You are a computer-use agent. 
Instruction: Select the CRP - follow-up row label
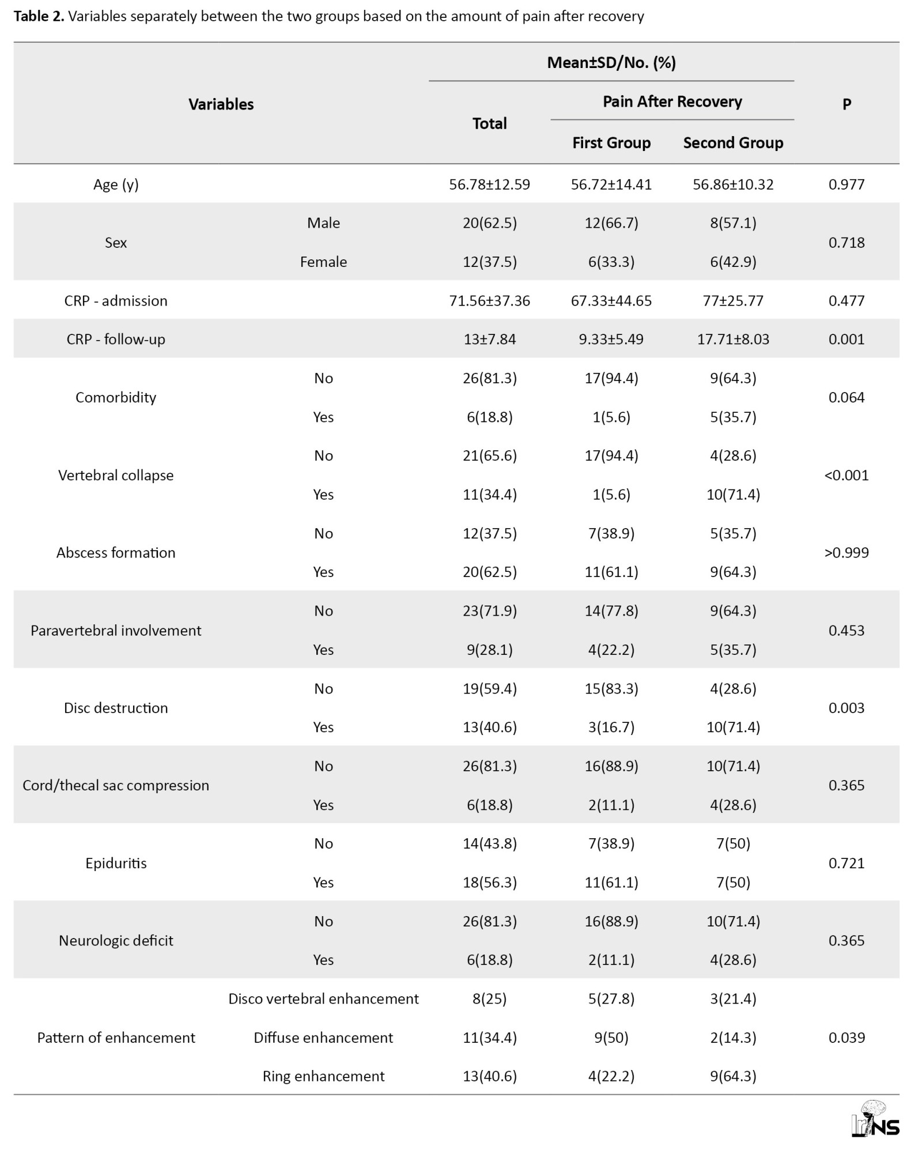coord(116,340)
